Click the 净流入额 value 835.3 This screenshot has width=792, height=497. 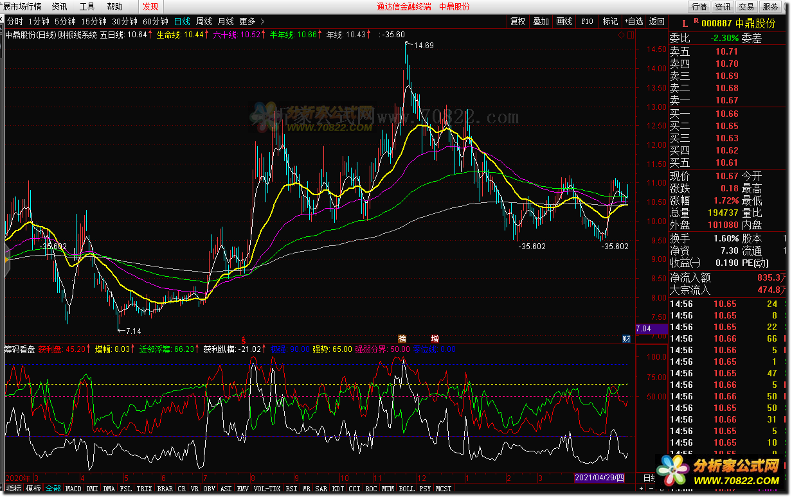click(x=770, y=277)
